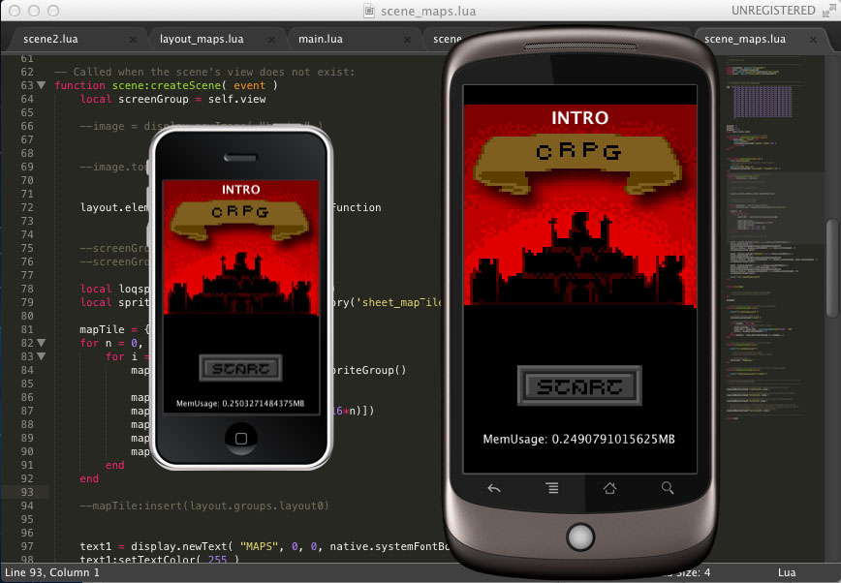Screen dimensions: 841x583
Task: Open the partially hidden scene tab
Action: [447, 39]
